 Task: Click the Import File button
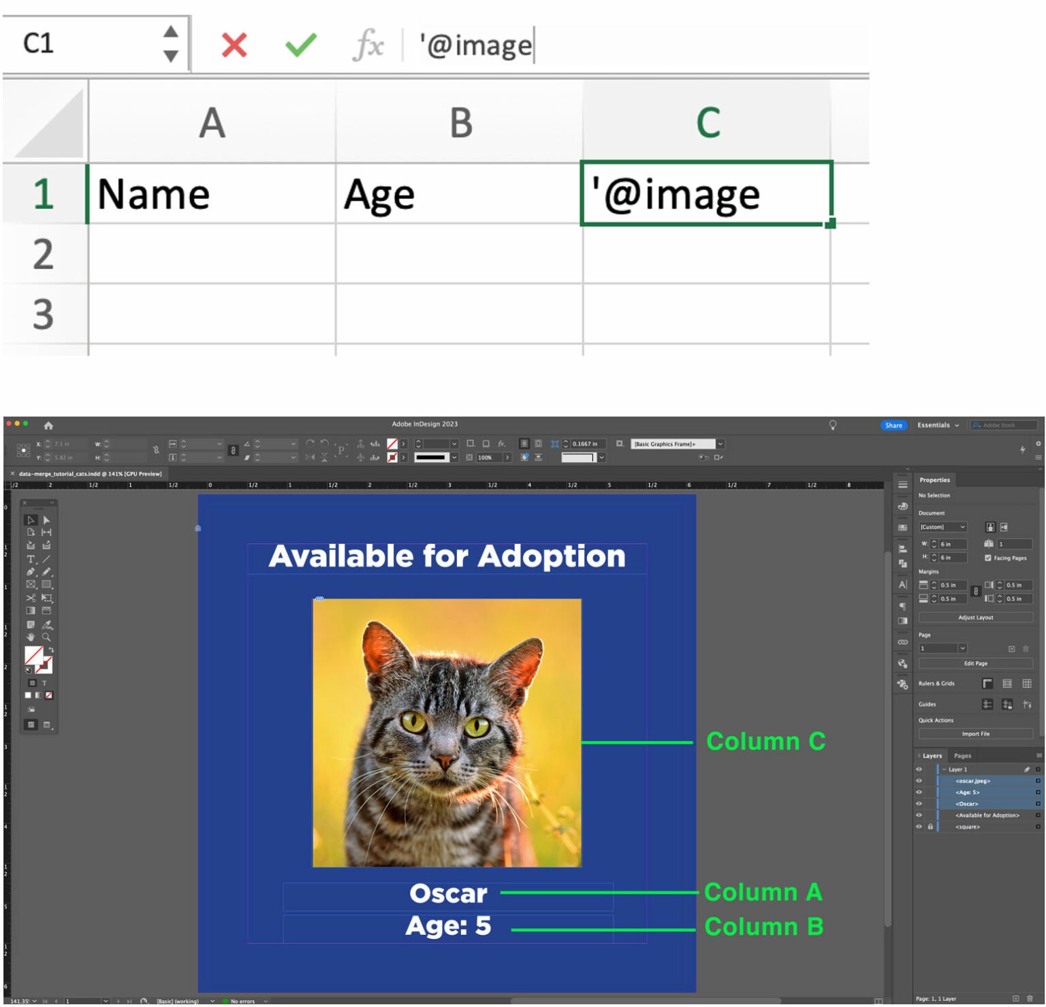click(x=975, y=734)
